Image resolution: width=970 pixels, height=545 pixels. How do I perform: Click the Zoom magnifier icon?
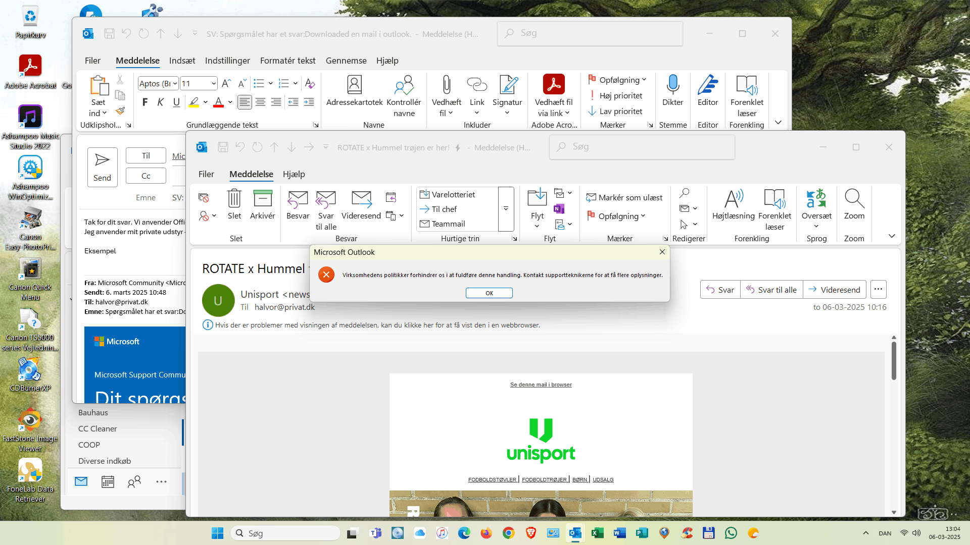point(854,199)
